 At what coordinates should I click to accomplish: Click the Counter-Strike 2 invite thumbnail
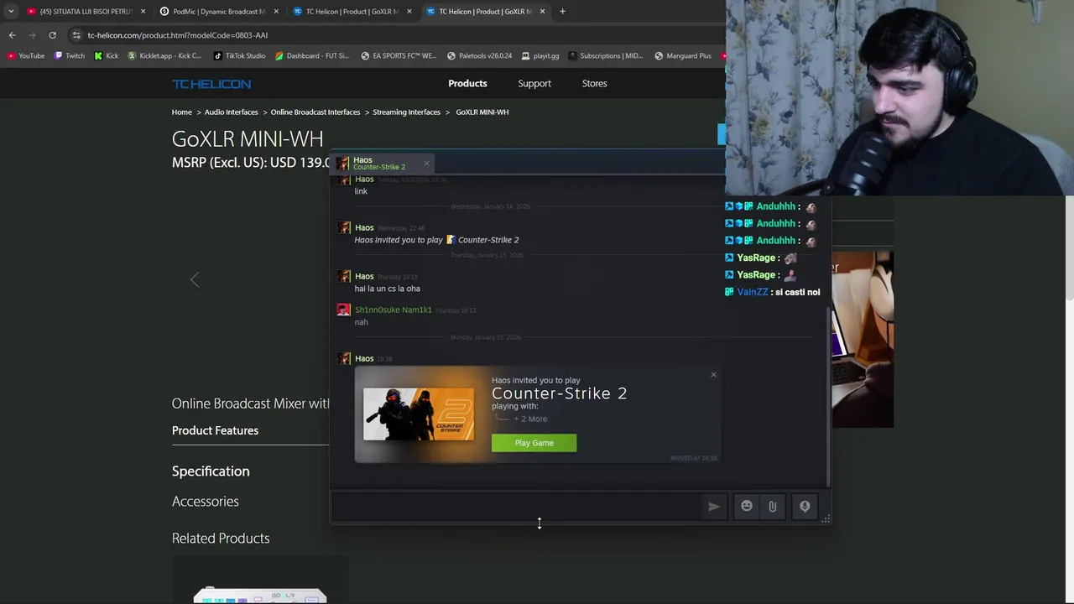419,414
